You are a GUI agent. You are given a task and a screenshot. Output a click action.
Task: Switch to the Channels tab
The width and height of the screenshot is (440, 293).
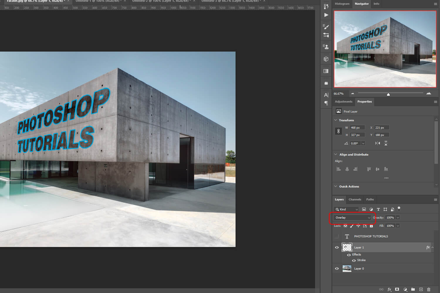[x=355, y=200]
